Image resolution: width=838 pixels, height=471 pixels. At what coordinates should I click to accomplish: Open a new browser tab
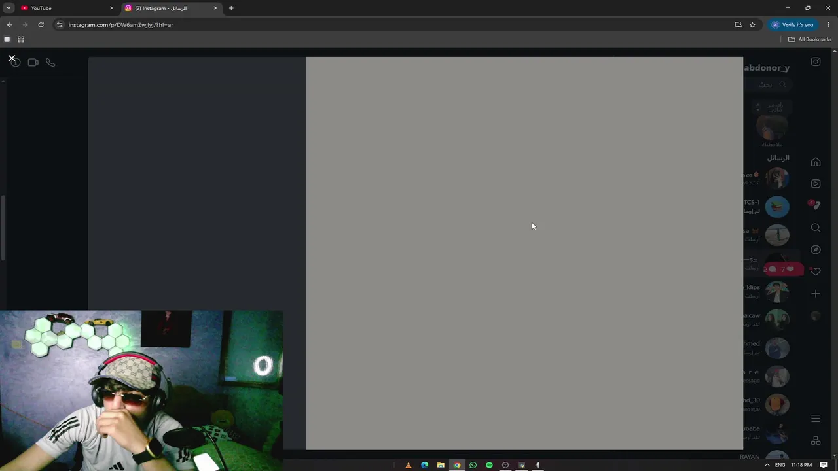[x=231, y=8]
